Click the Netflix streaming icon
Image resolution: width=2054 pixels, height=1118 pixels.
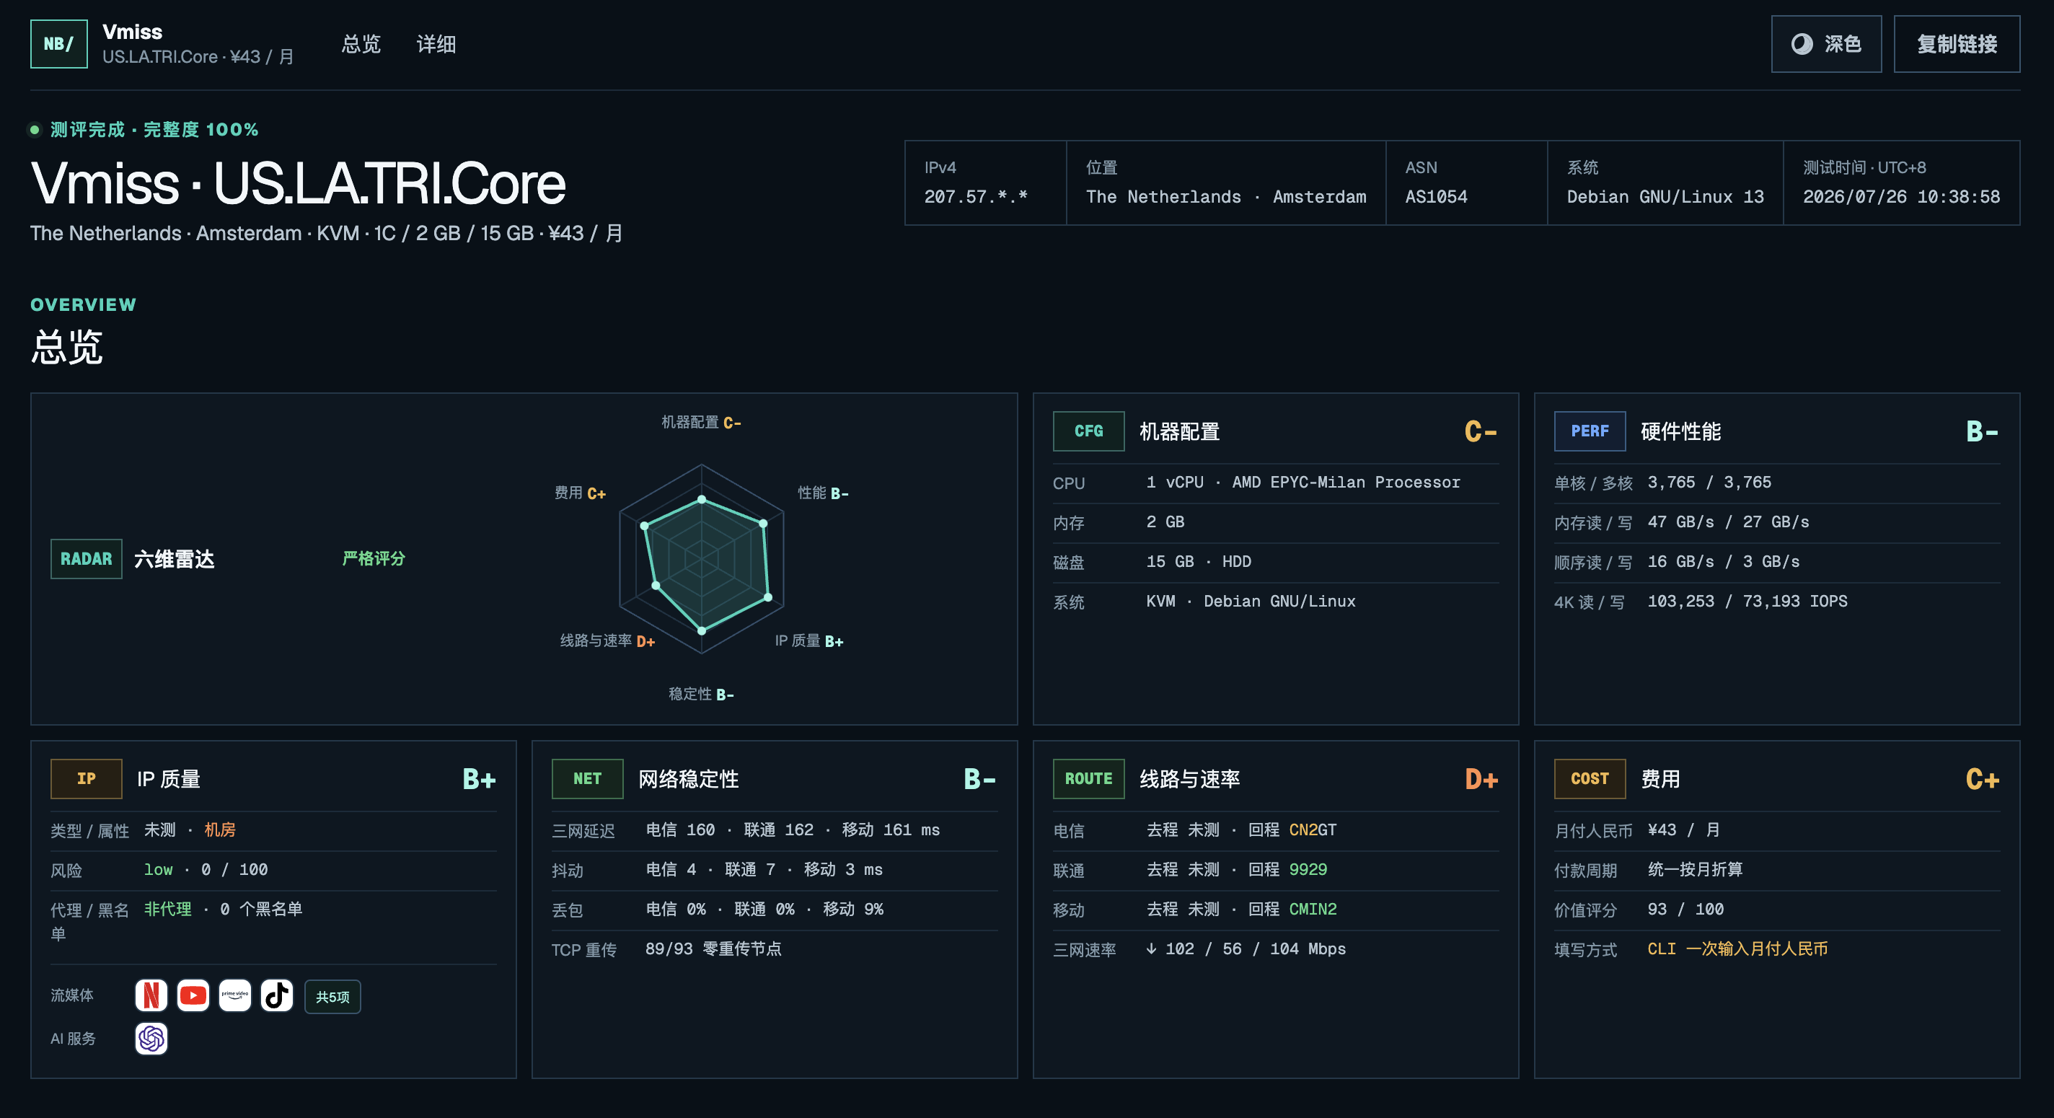151,995
